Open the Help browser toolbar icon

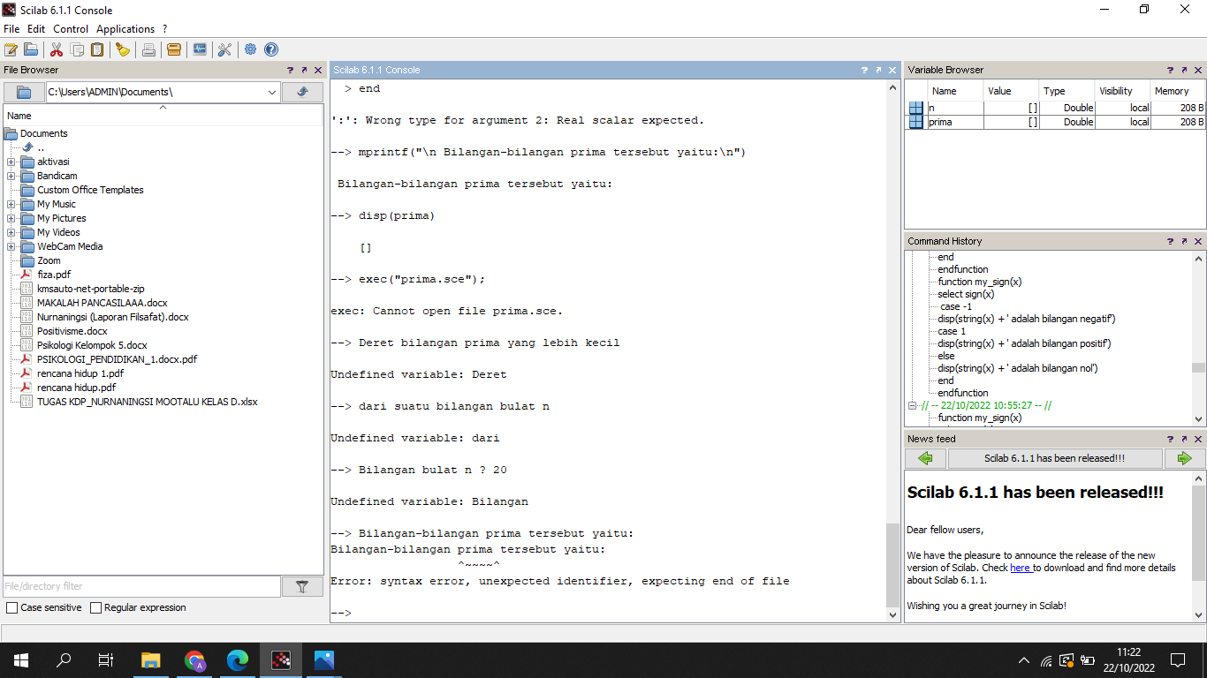click(x=271, y=49)
